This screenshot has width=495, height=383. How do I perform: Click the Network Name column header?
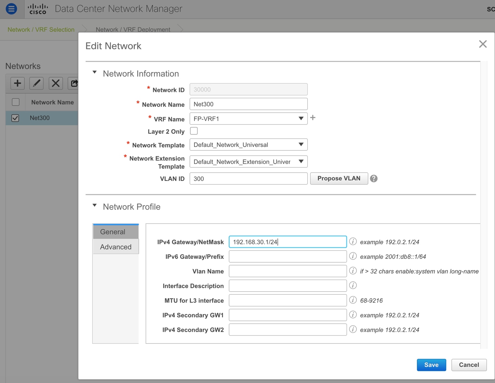[x=52, y=102]
